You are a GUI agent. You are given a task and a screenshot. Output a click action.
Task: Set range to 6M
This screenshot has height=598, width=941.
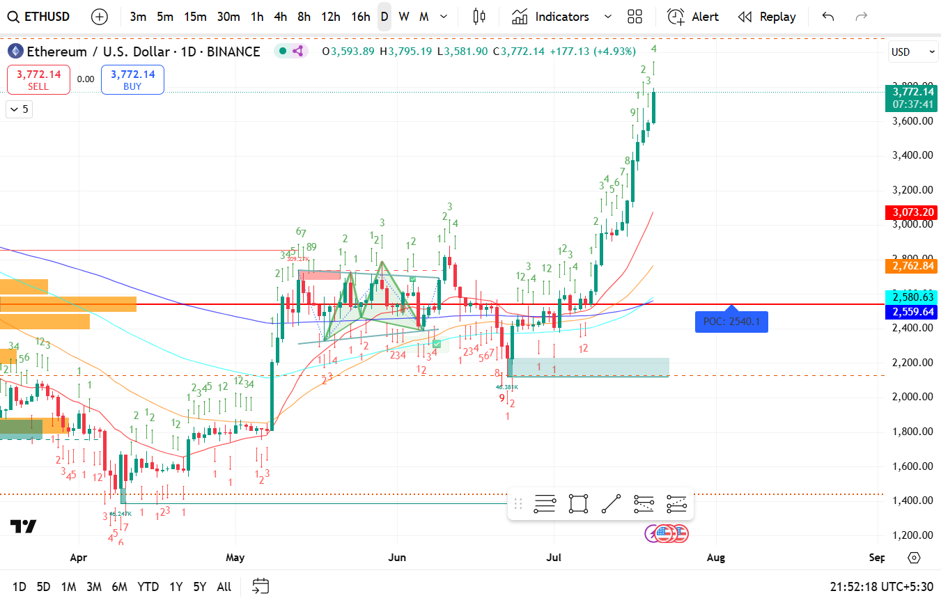coord(119,587)
